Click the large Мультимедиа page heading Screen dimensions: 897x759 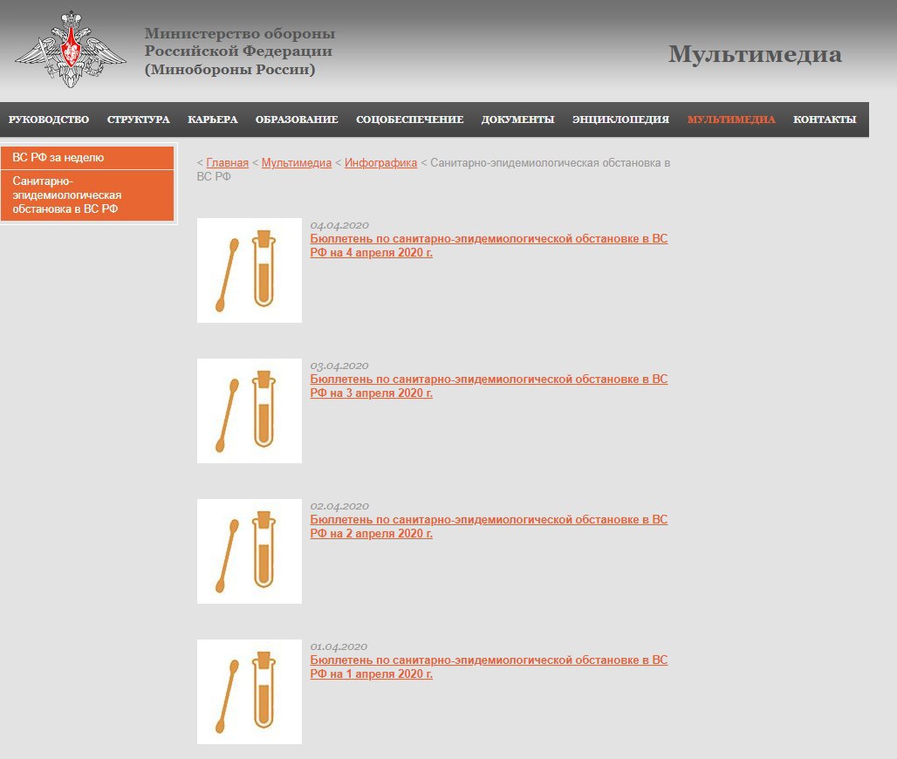755,54
